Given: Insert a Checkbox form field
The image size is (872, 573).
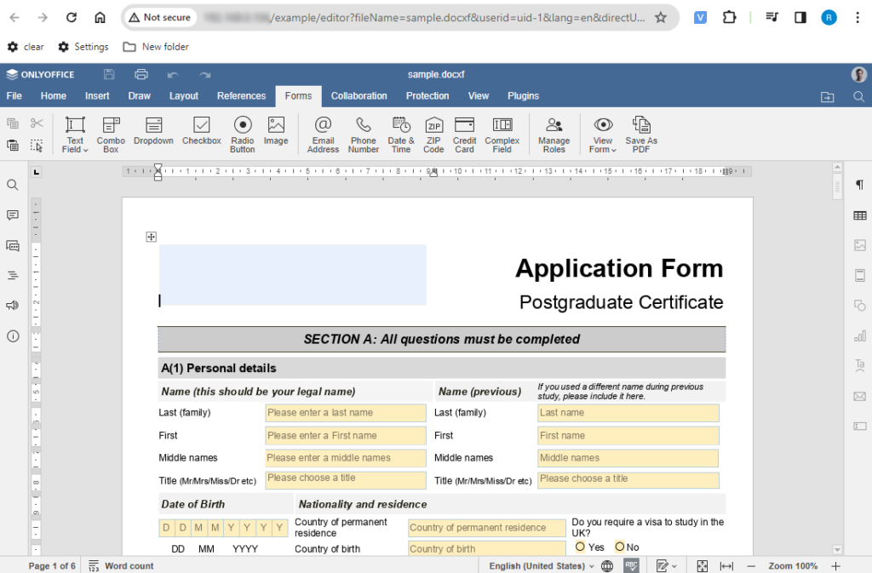Looking at the screenshot, I should (201, 133).
